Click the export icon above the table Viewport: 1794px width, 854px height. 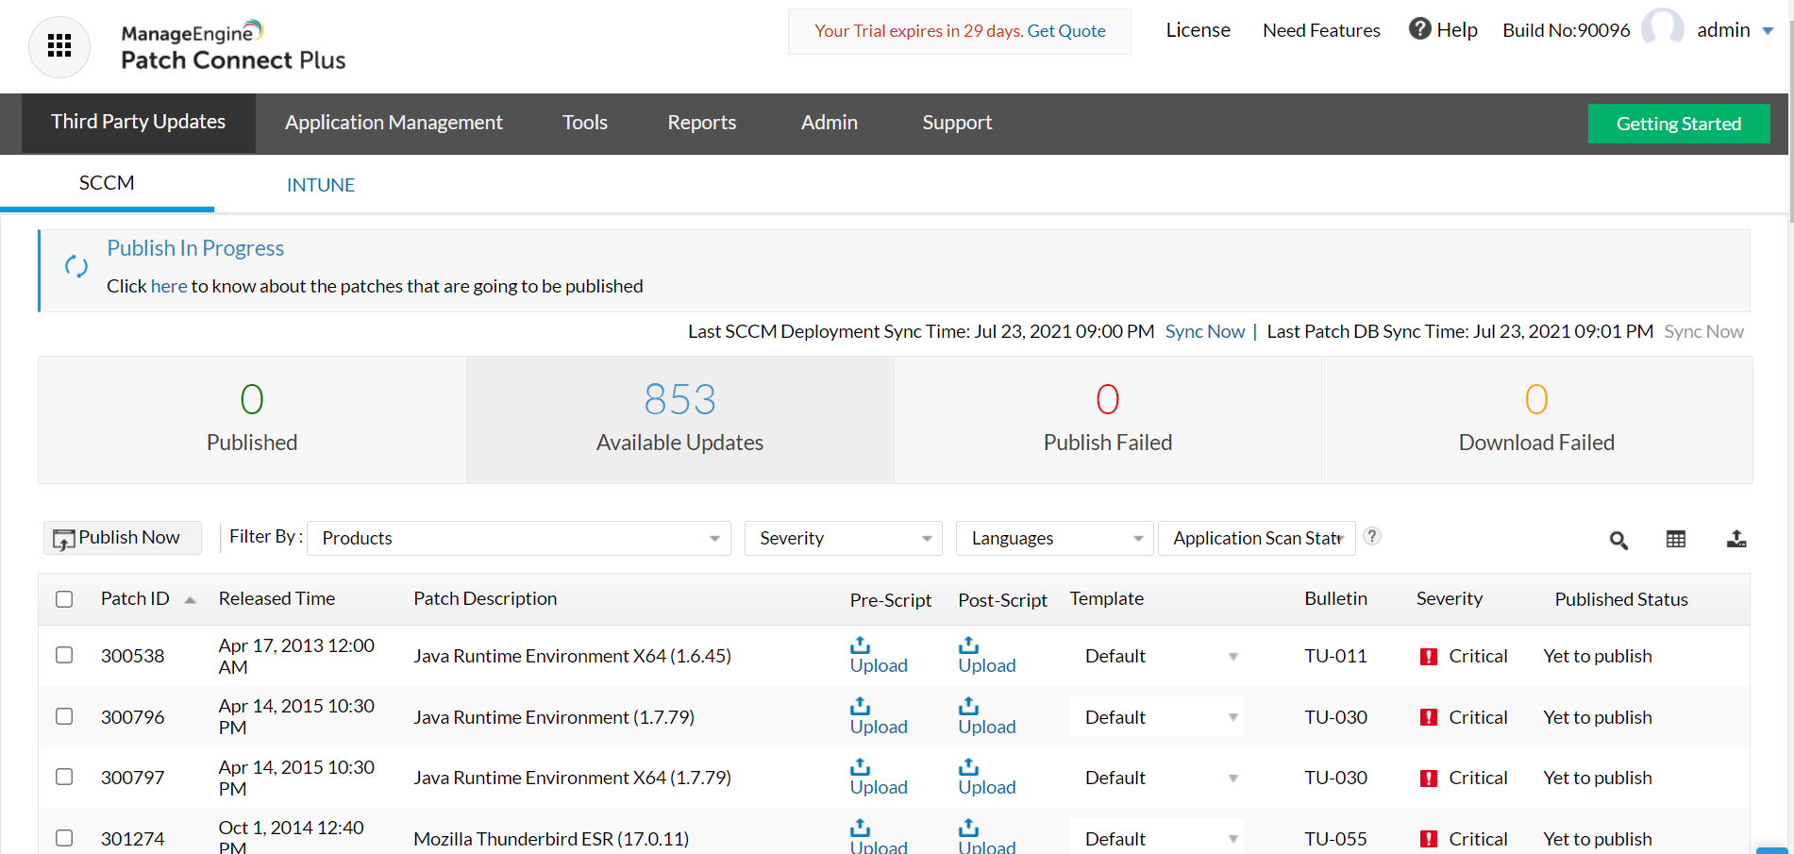(1736, 539)
